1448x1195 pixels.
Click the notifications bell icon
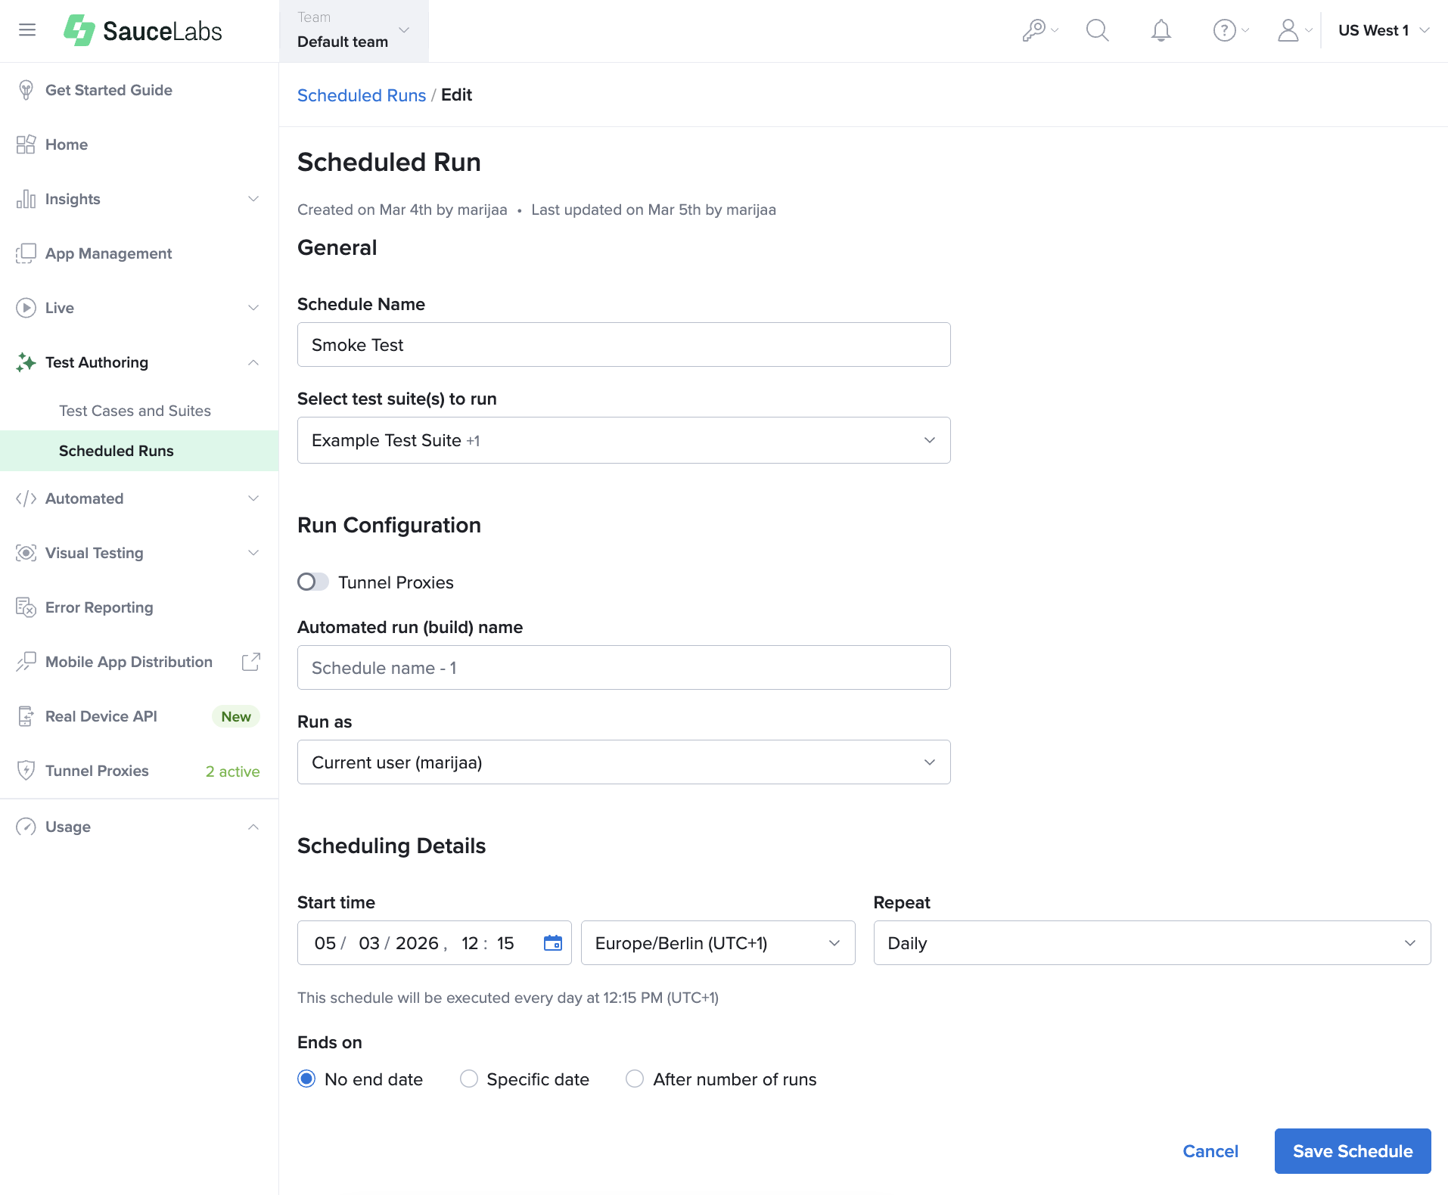1161,30
